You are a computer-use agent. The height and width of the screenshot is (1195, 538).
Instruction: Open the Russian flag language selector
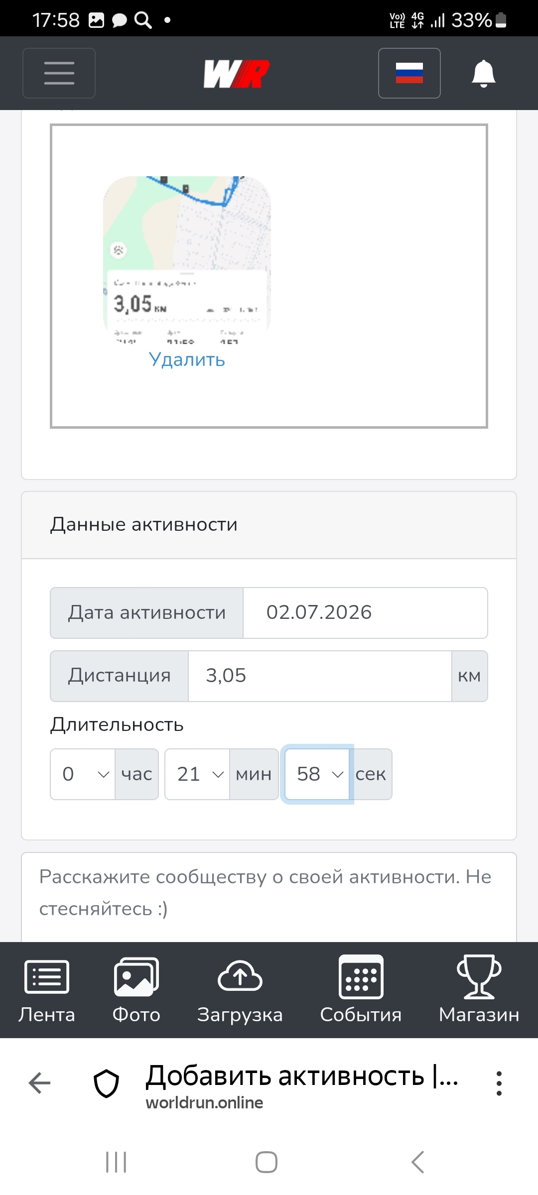click(x=409, y=73)
